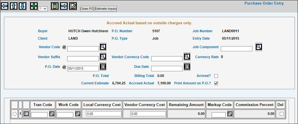The image size is (298, 124).
Task: Open Vendor Suffix lookup magnifier
Action: [x=103, y=56]
